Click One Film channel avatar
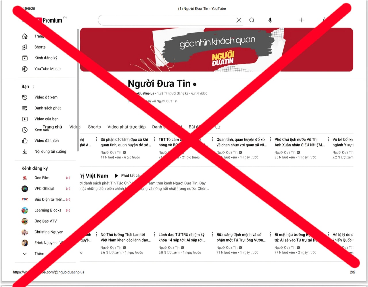Image resolution: width=368 pixels, height=287 pixels. (x=25, y=178)
